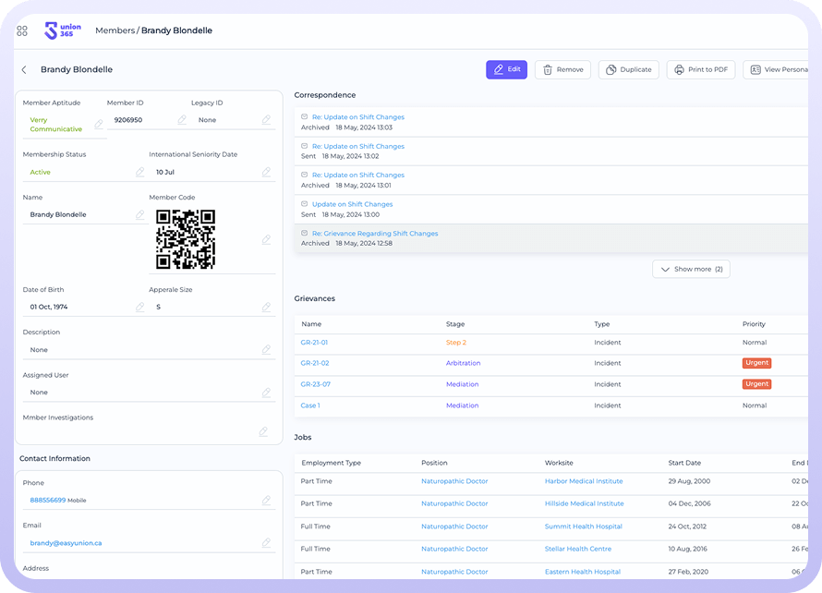This screenshot has width=822, height=593.
Task: Open Re: Grievance Regarding Shift Changes message
Action: [375, 234]
